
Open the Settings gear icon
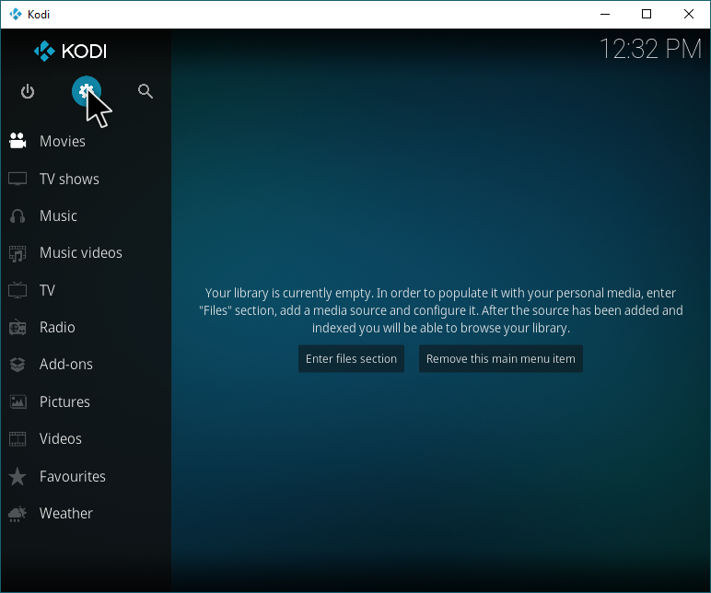[x=87, y=91]
